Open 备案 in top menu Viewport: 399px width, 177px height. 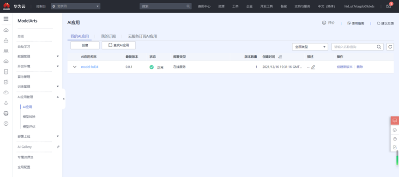click(x=284, y=6)
